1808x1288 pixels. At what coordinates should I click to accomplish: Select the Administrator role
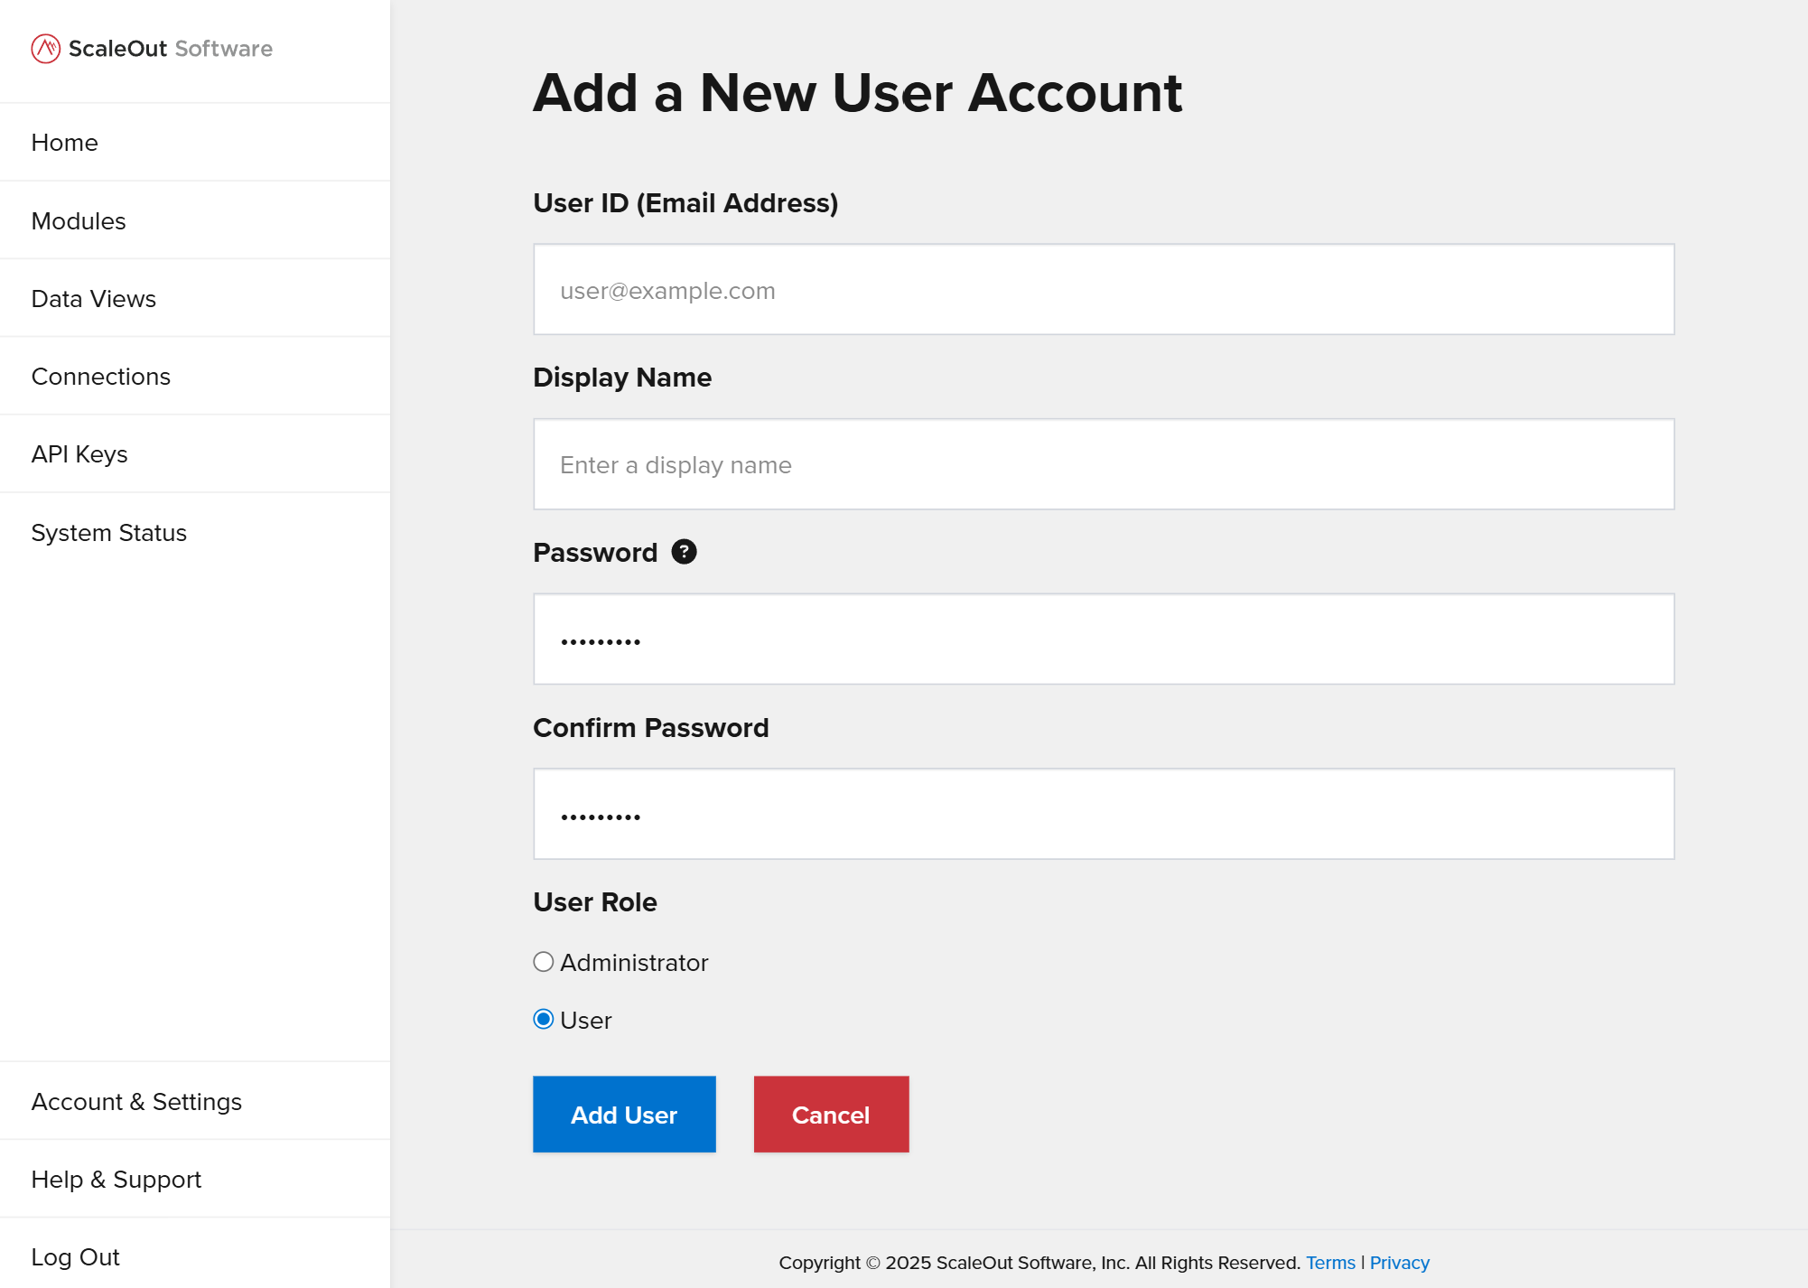pyautogui.click(x=543, y=962)
